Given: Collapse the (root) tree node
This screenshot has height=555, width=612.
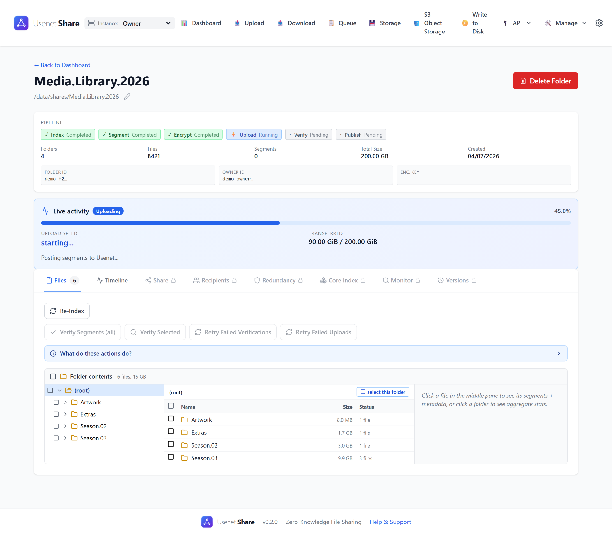Looking at the screenshot, I should (59, 390).
